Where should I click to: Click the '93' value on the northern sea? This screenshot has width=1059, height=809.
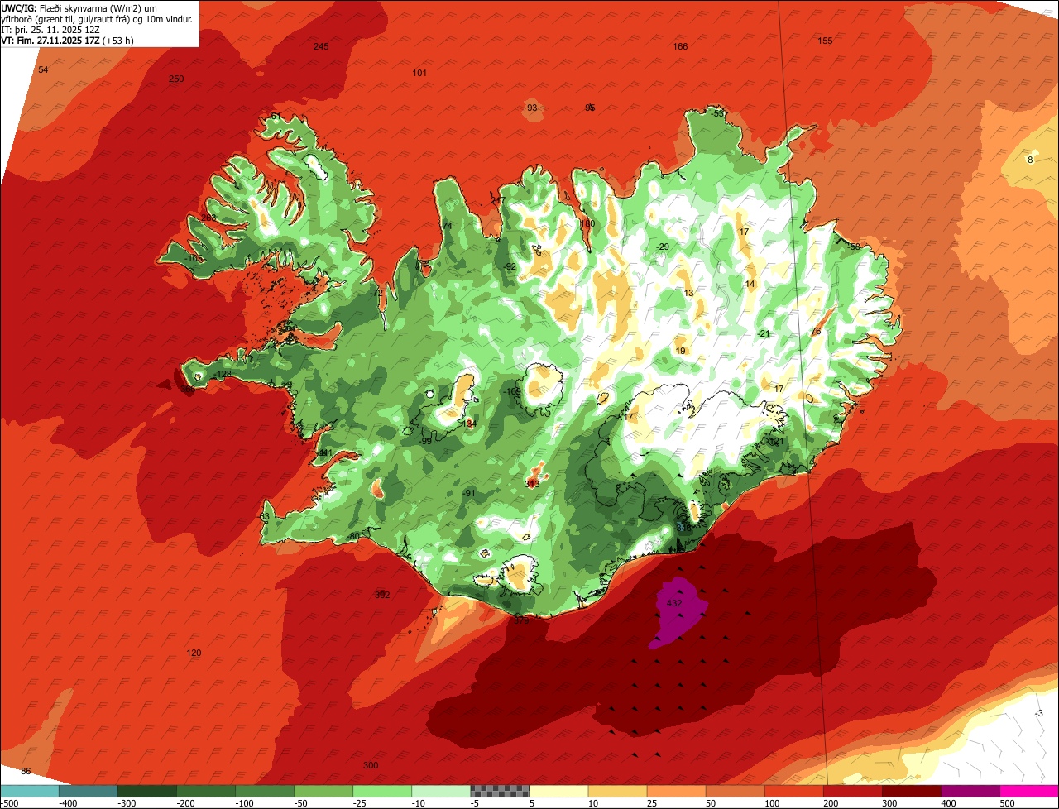tap(532, 108)
